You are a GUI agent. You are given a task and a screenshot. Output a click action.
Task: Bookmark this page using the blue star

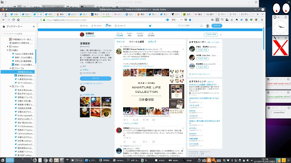(x=190, y=20)
